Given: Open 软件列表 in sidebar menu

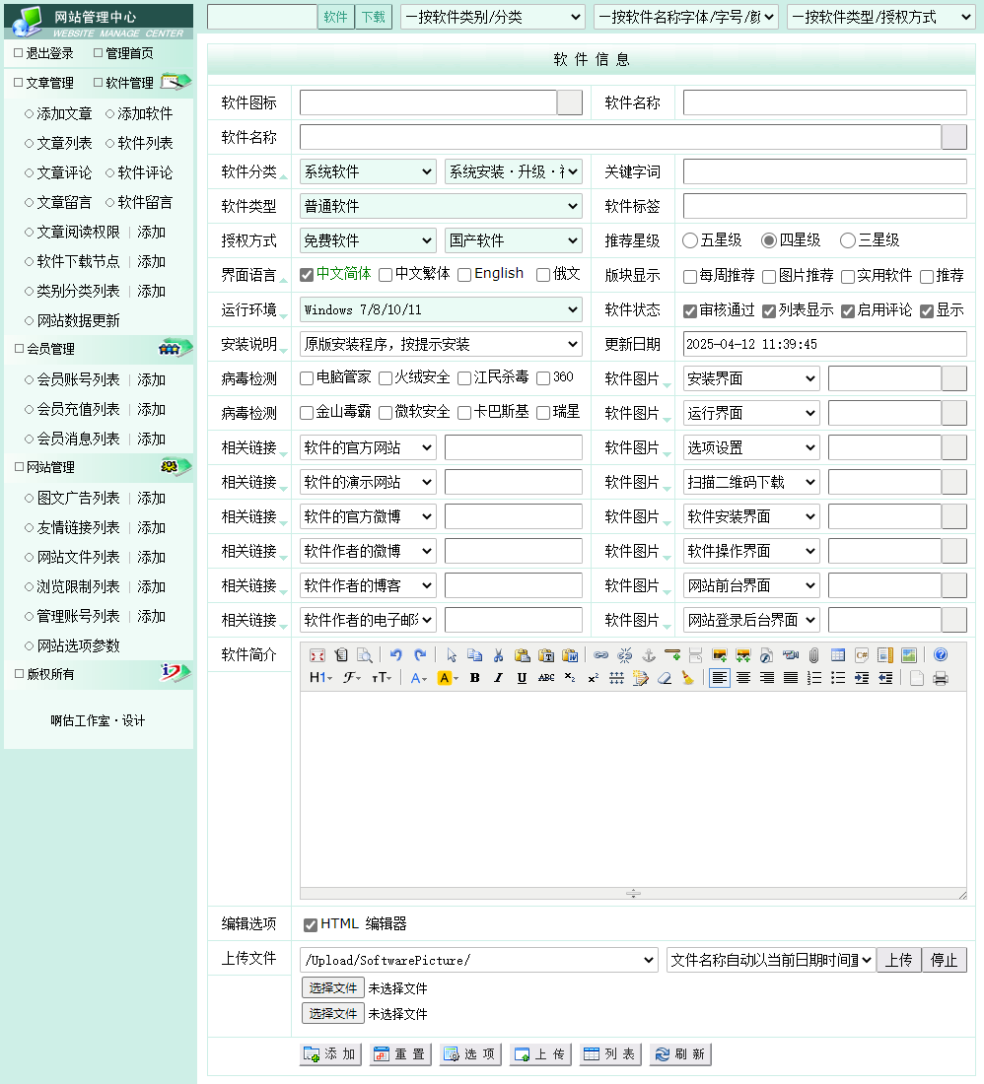Looking at the screenshot, I should 145,143.
